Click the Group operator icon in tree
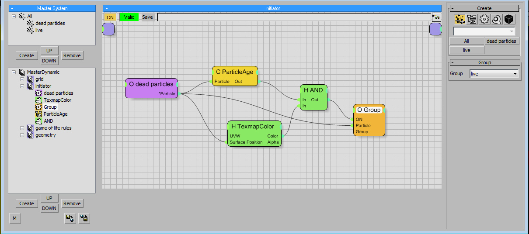The image size is (529, 234). [38, 107]
